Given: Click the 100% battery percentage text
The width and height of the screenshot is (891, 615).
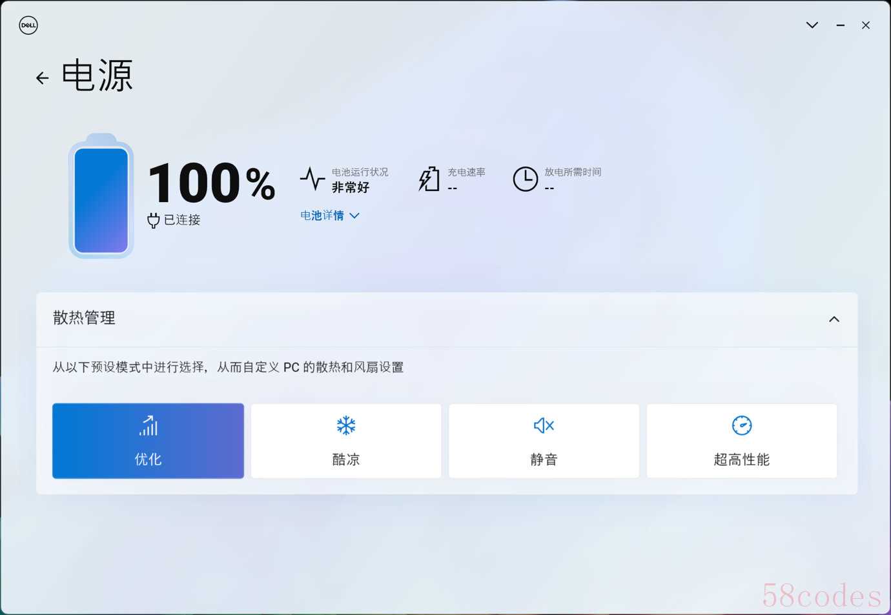Looking at the screenshot, I should click(x=212, y=183).
